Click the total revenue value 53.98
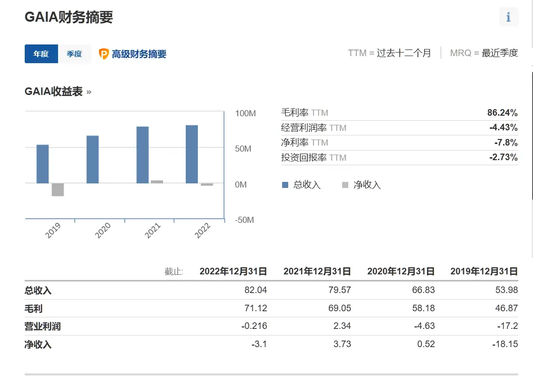Screen dimensions: 533x383 506,290
